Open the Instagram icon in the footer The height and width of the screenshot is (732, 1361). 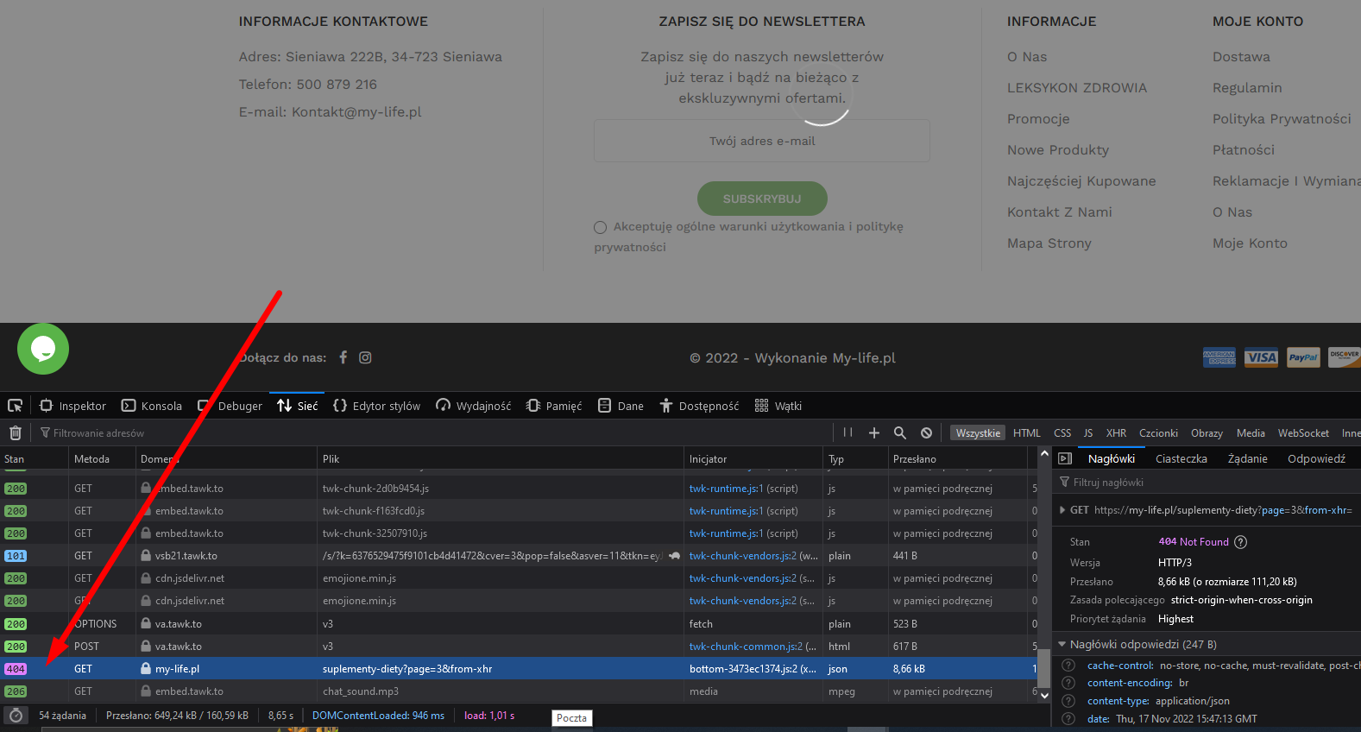(x=365, y=357)
